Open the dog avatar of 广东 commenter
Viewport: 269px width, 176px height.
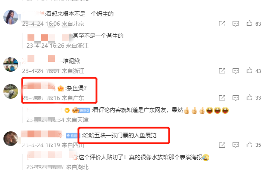[x=11, y=91]
